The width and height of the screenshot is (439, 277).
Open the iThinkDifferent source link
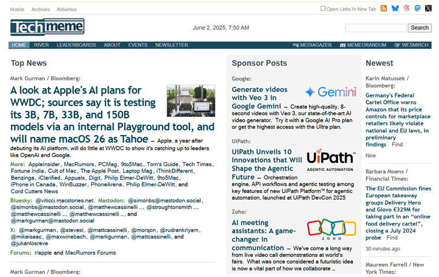[x=174, y=171]
